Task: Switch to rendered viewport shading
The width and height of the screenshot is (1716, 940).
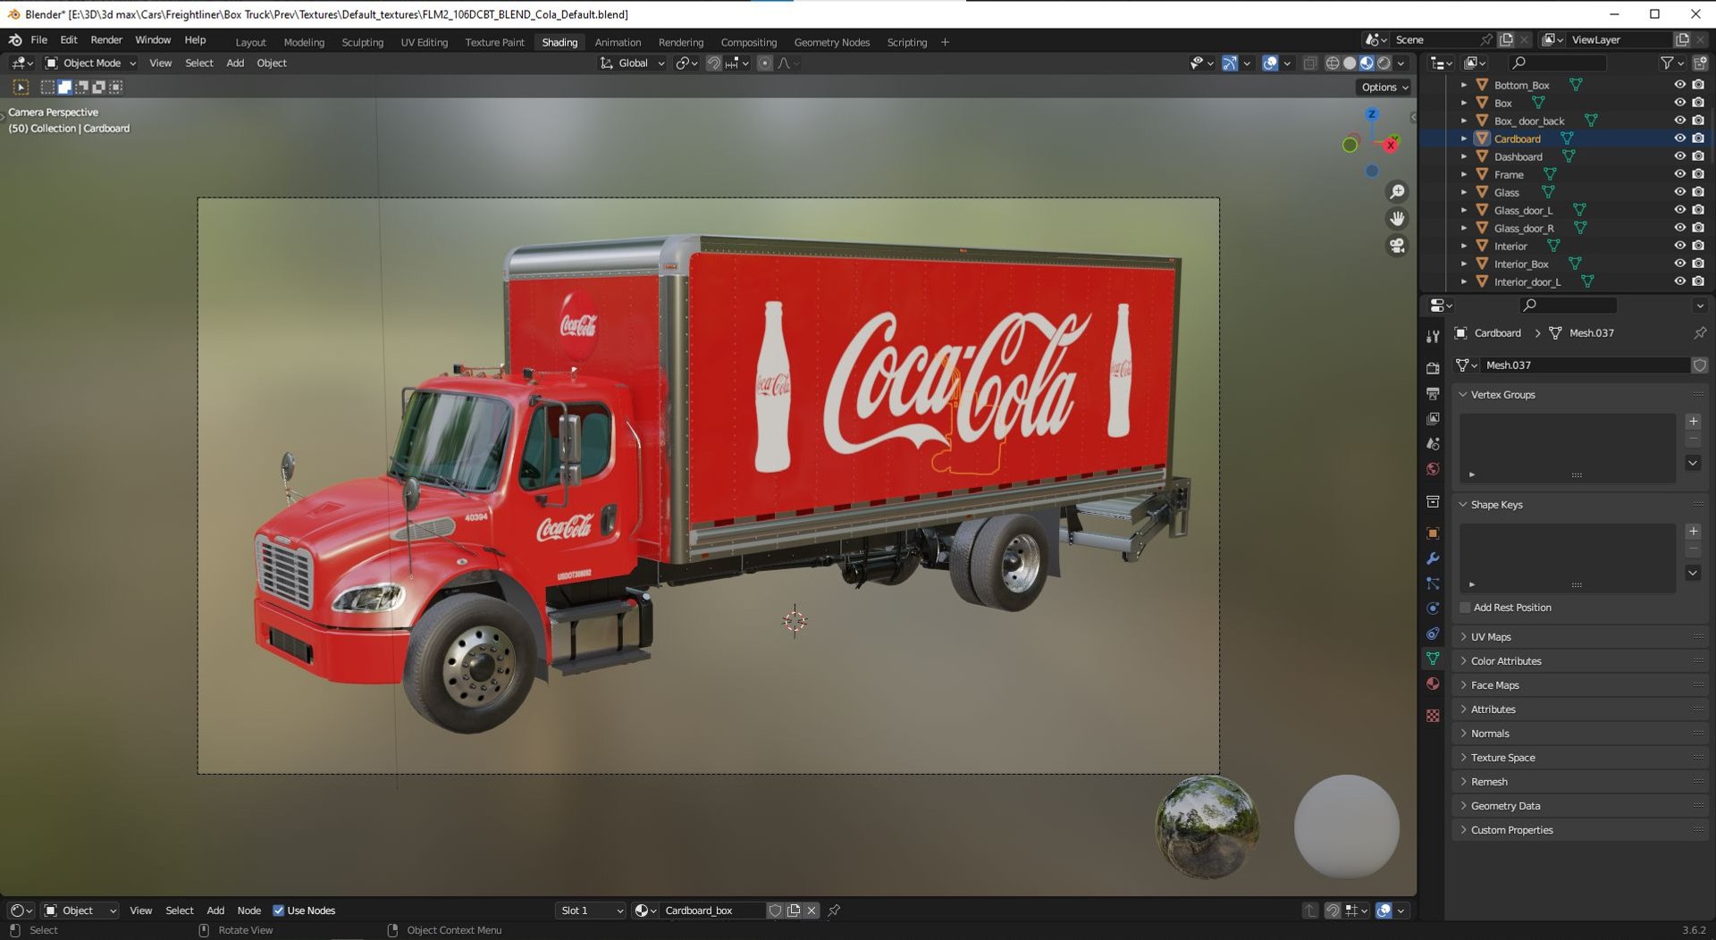Action: (1384, 63)
